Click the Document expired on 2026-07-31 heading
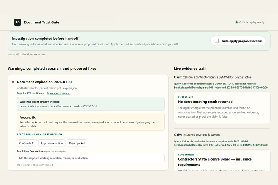 [x=45, y=82]
